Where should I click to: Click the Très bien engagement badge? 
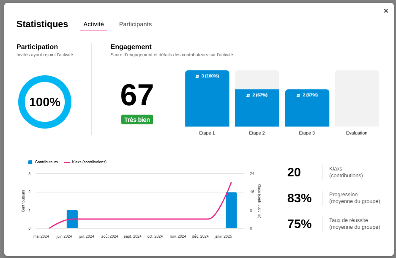point(137,120)
